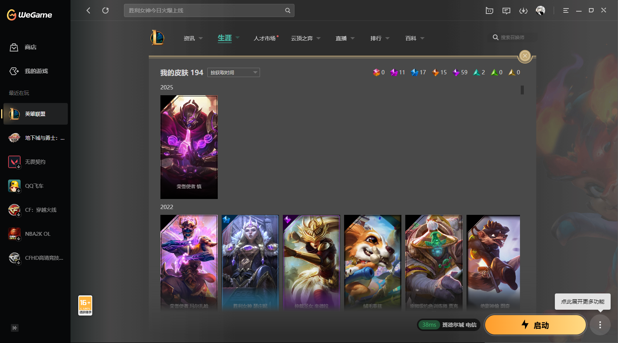The width and height of the screenshot is (618, 343).
Task: Open the WeGame home logo
Action: (29, 15)
